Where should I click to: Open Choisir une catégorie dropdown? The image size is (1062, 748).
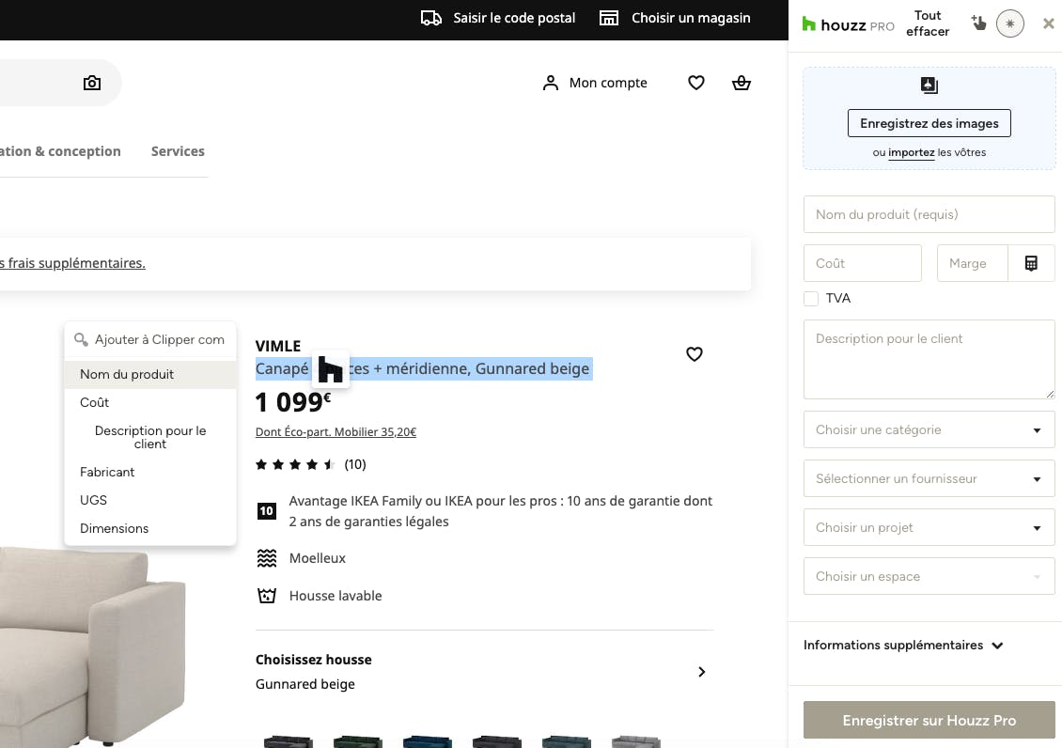(x=929, y=429)
